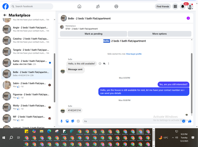Image resolution: width=198 pixels, height=147 pixels.
Task: Follow the View buyer profile link
Action: click(134, 54)
